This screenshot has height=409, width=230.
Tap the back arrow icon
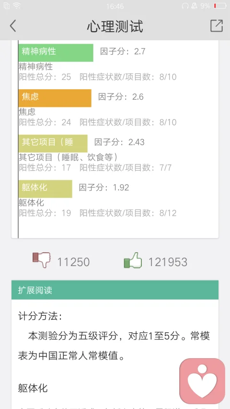(x=13, y=26)
